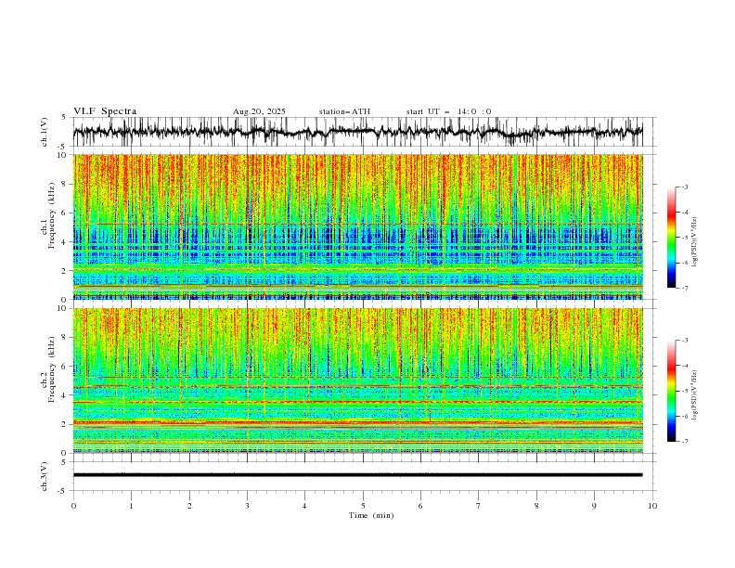Click time axis tick label "1"
The image size is (735, 568).
click(x=131, y=506)
